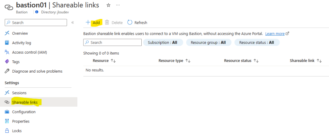Open the more options ellipsis in header
The height and width of the screenshot is (136, 329).
coord(118,5)
